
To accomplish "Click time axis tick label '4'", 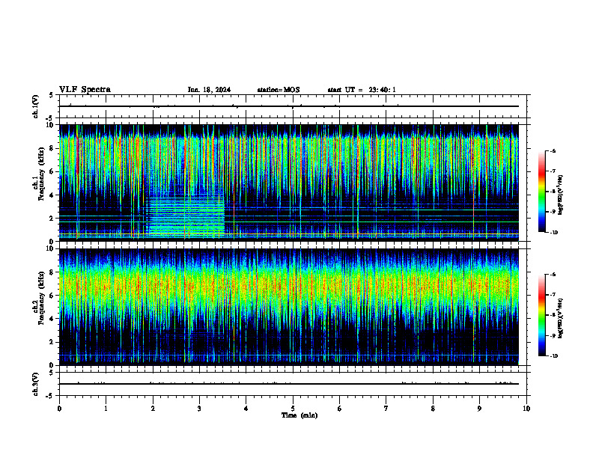I will point(246,409).
